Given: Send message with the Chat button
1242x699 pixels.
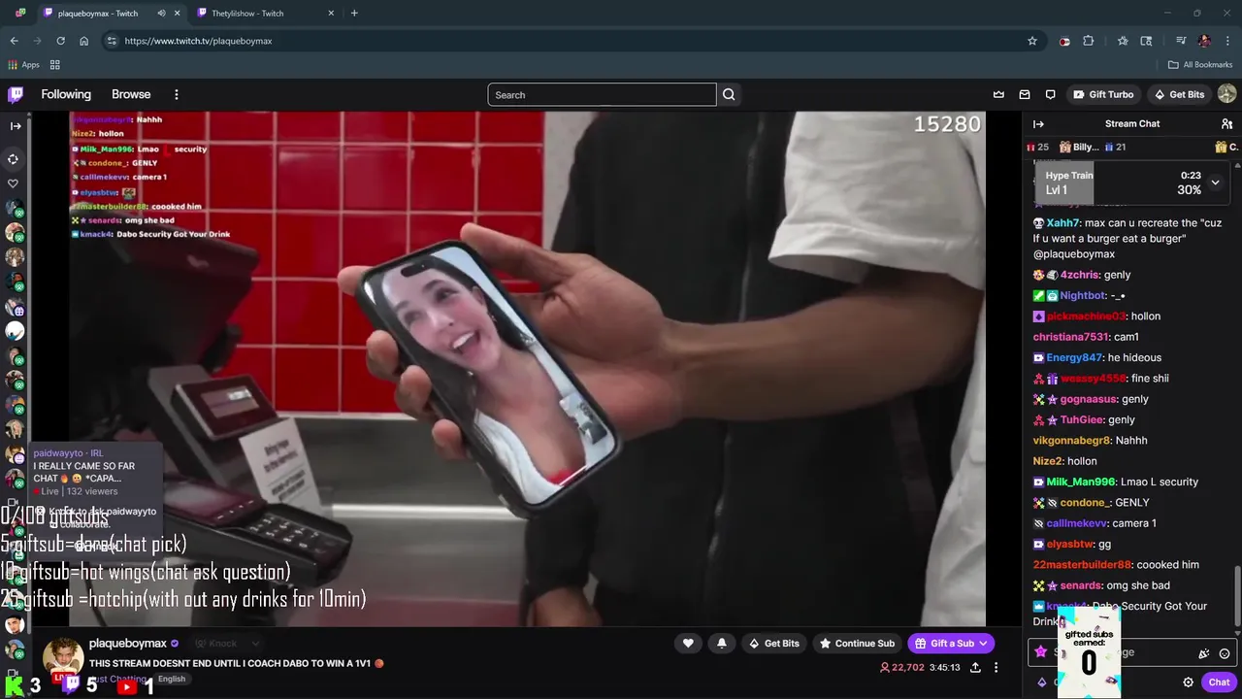Looking at the screenshot, I should click(1219, 682).
